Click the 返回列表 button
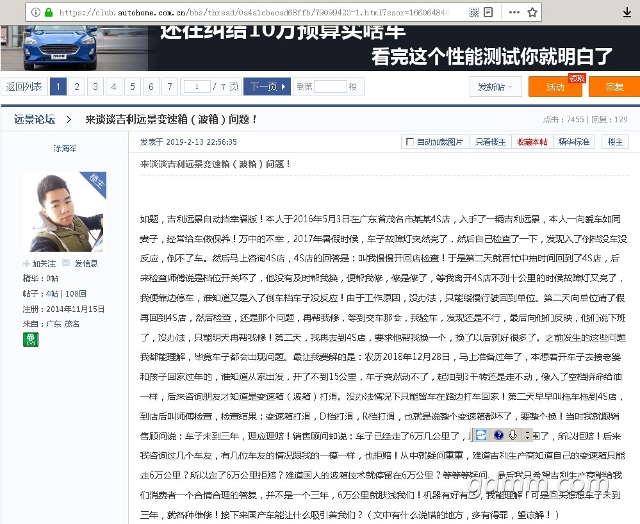This screenshot has height=524, width=640. (24, 86)
